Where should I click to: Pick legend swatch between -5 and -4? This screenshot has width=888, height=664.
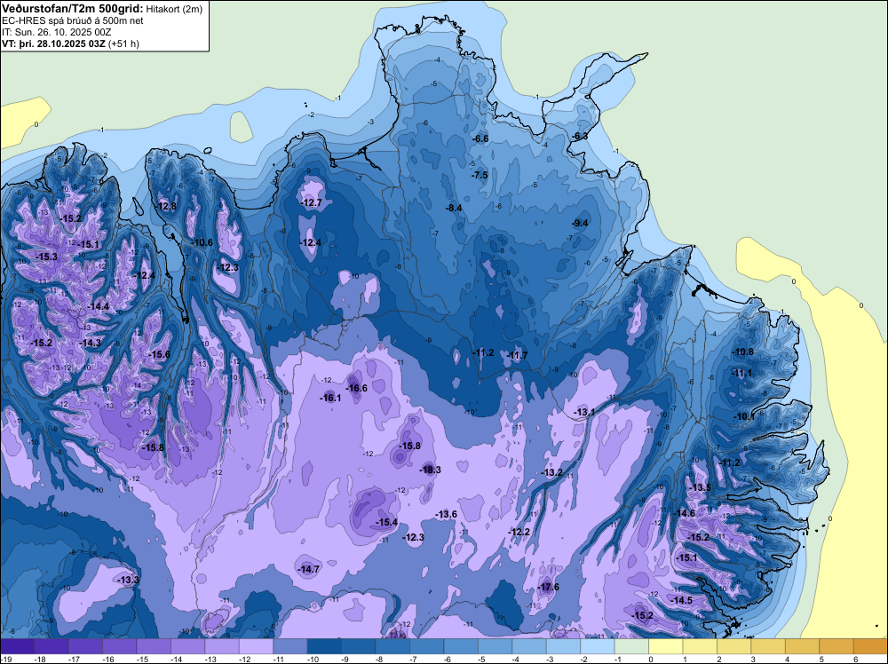495,646
